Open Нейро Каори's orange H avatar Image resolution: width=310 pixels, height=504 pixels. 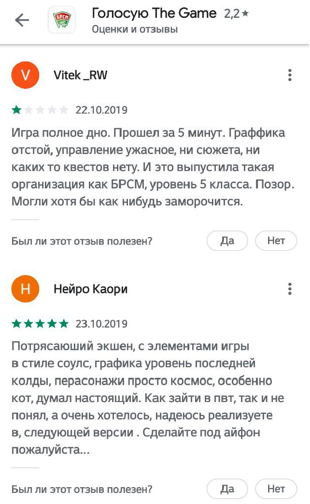tap(25, 289)
